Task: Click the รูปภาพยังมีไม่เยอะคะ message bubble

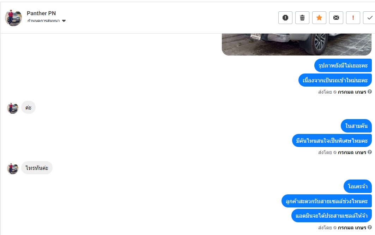Action: [x=343, y=65]
